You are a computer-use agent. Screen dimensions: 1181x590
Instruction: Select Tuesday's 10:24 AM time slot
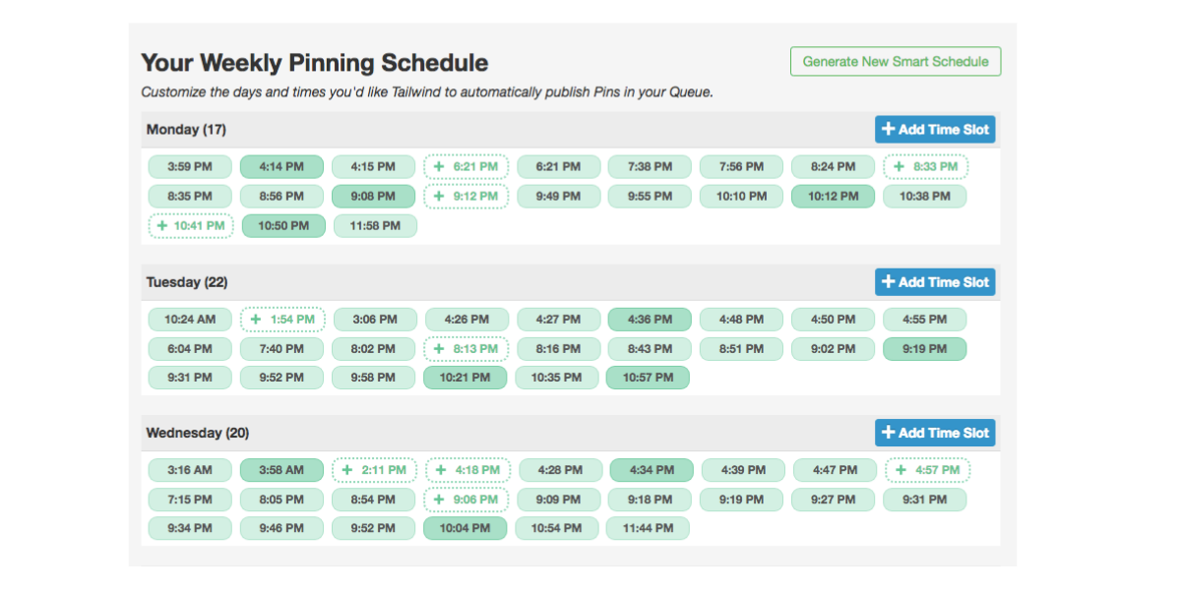click(x=190, y=320)
